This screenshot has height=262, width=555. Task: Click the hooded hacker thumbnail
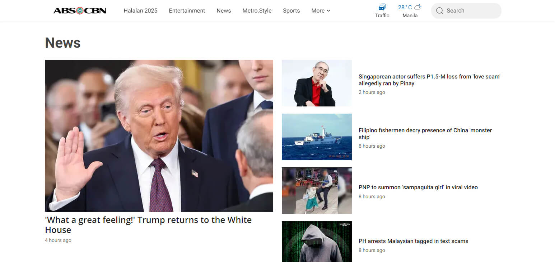(x=317, y=242)
